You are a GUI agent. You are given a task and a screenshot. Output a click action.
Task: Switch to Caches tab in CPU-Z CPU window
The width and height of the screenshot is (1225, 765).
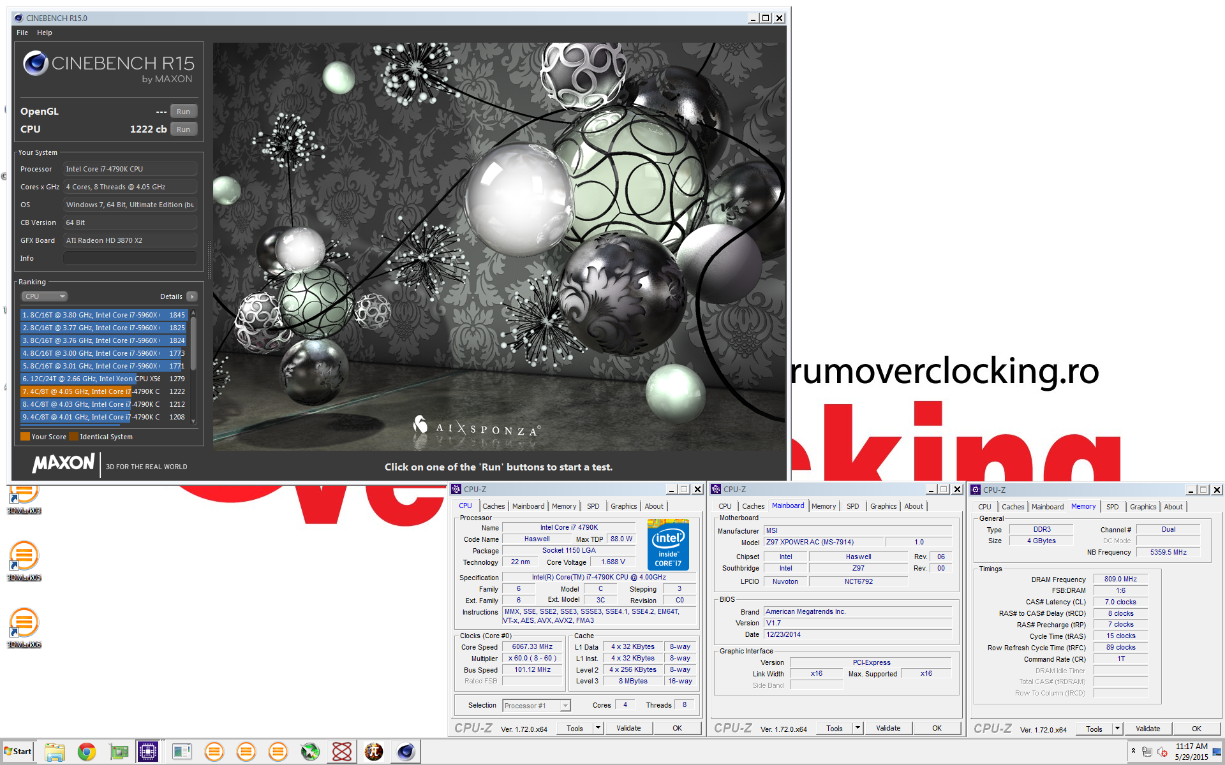coord(493,506)
